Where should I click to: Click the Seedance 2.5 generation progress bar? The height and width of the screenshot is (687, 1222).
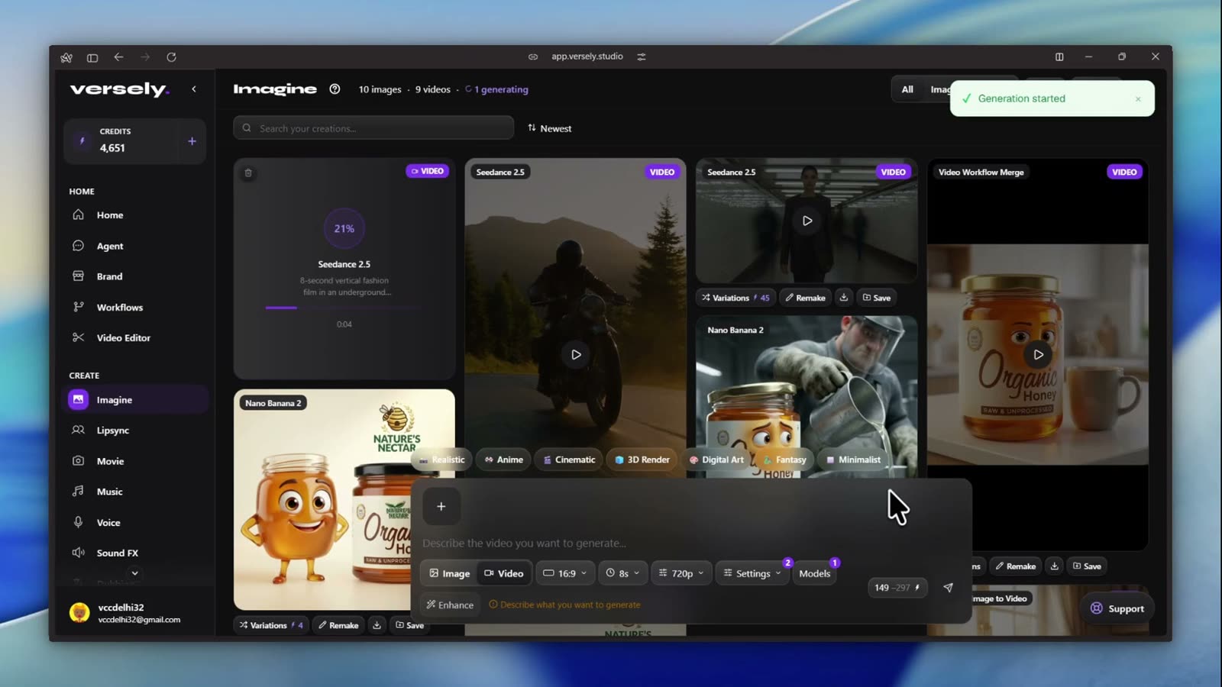344,308
